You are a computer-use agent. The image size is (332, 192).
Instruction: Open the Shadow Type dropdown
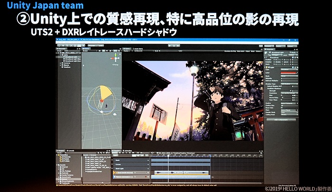pos(289,84)
